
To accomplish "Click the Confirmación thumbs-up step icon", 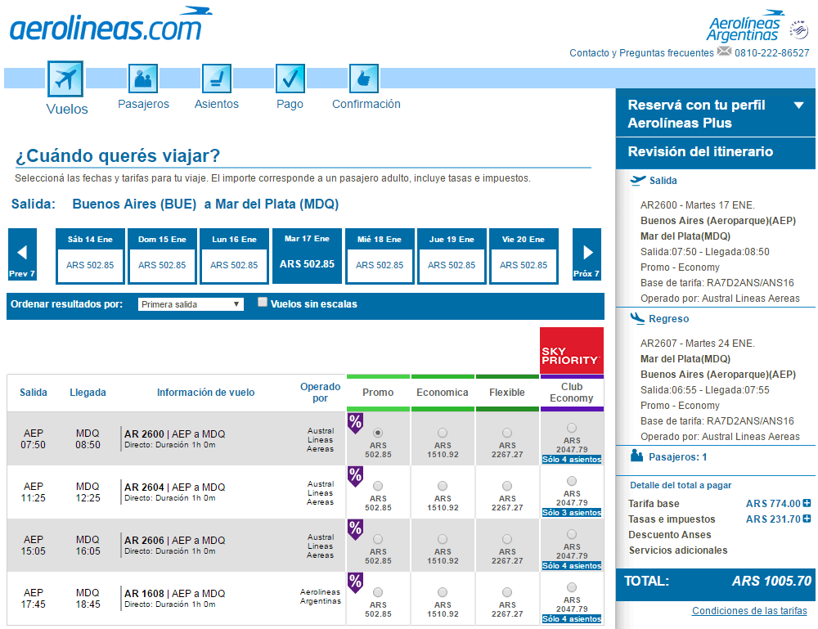I will (364, 79).
